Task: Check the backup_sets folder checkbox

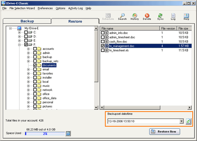Action: 35,61
